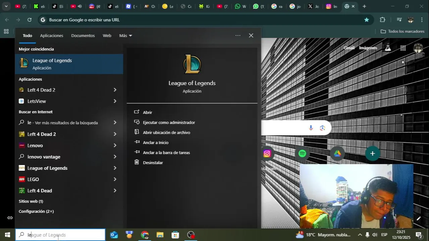Click the Spotify shortcut on Chrome page
The height and width of the screenshot is (241, 429).
pyautogui.click(x=302, y=154)
